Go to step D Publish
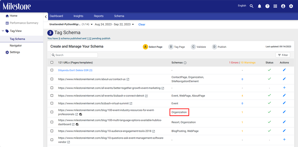The image size is (298, 147). (219, 47)
